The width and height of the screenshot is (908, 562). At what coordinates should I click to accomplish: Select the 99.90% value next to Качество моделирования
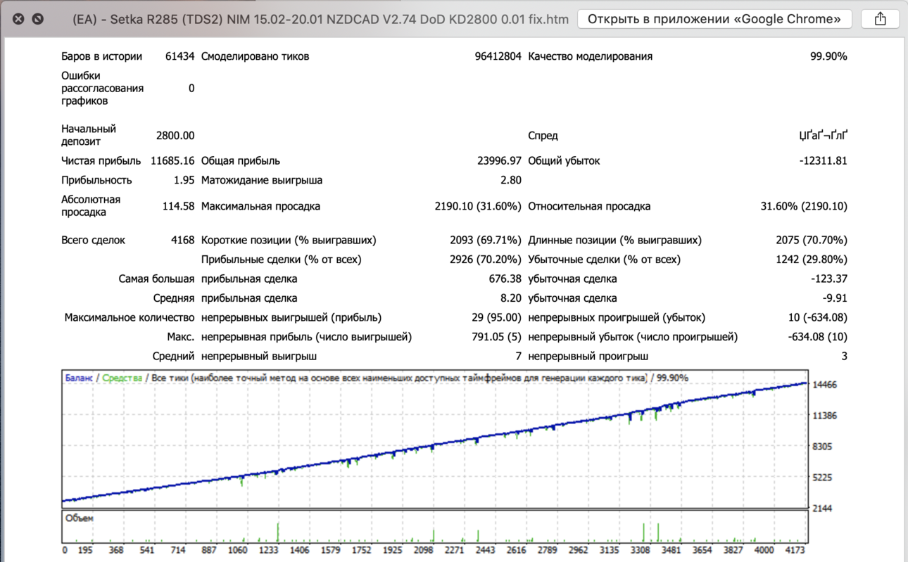pyautogui.click(x=828, y=56)
